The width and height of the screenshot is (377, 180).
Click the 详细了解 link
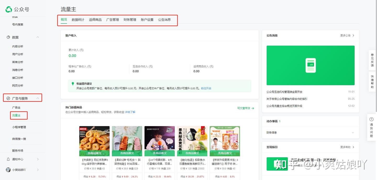click(x=130, y=112)
